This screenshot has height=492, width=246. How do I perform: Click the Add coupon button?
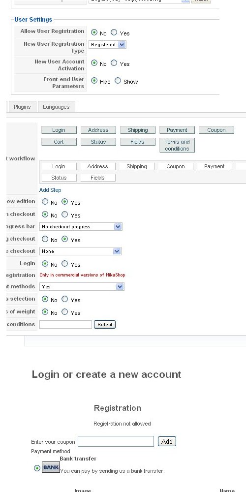click(x=167, y=441)
